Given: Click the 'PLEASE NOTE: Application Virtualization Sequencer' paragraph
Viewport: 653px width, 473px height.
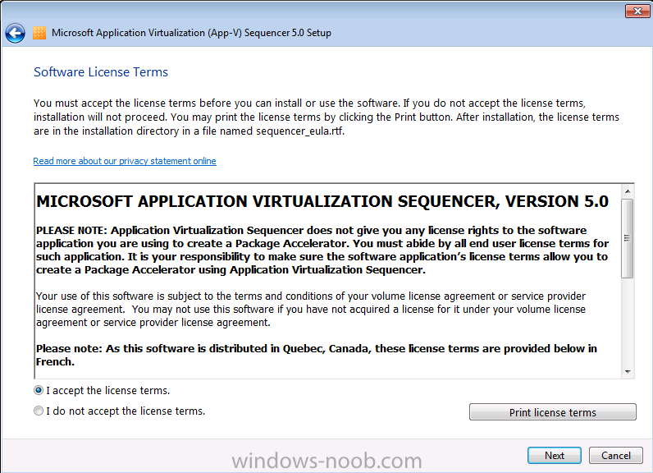Looking at the screenshot, I should pyautogui.click(x=322, y=250).
